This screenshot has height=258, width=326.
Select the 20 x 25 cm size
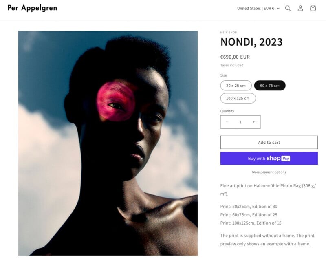click(x=236, y=86)
